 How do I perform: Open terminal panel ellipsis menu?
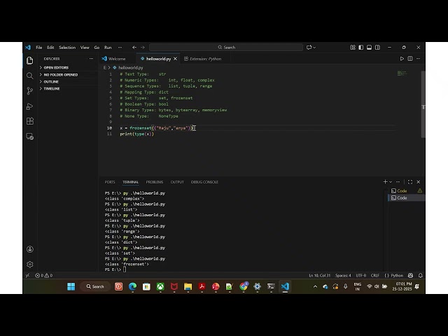[x=398, y=182]
